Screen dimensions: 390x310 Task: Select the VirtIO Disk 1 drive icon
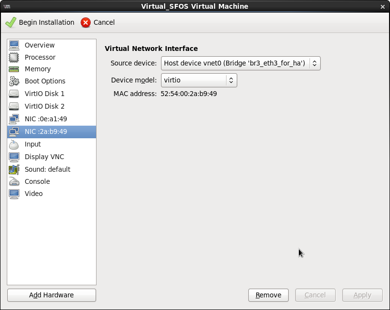14,94
